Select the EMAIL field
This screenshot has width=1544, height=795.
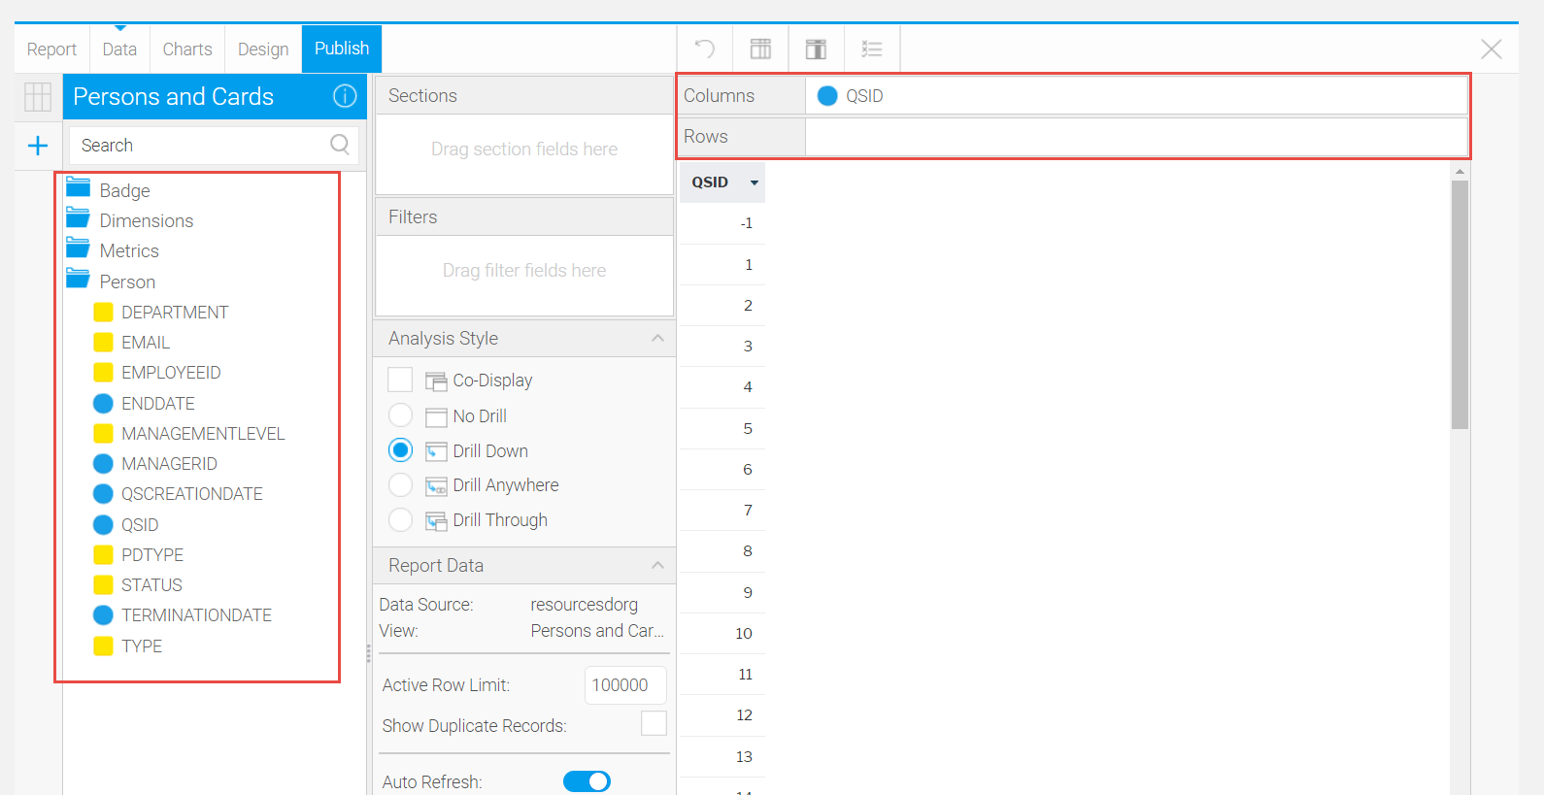[x=132, y=342]
